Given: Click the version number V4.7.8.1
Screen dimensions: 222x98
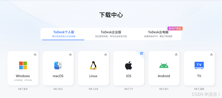Looking at the screenshot, I should pos(164,89).
